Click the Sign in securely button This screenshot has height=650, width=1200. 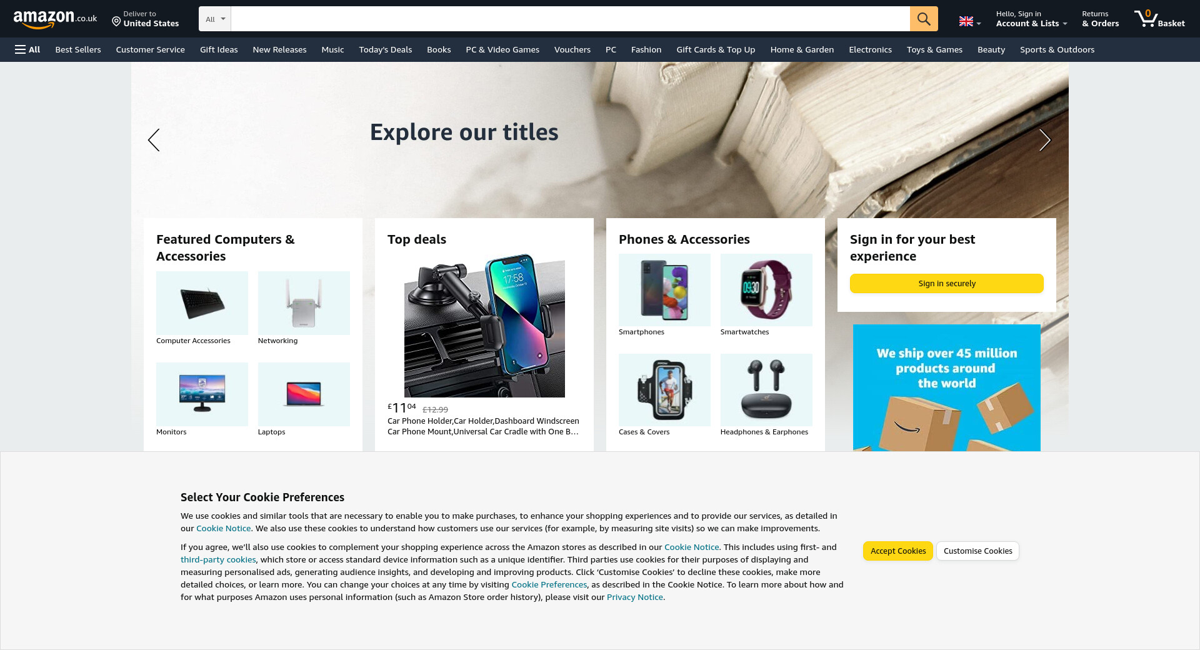click(x=947, y=283)
